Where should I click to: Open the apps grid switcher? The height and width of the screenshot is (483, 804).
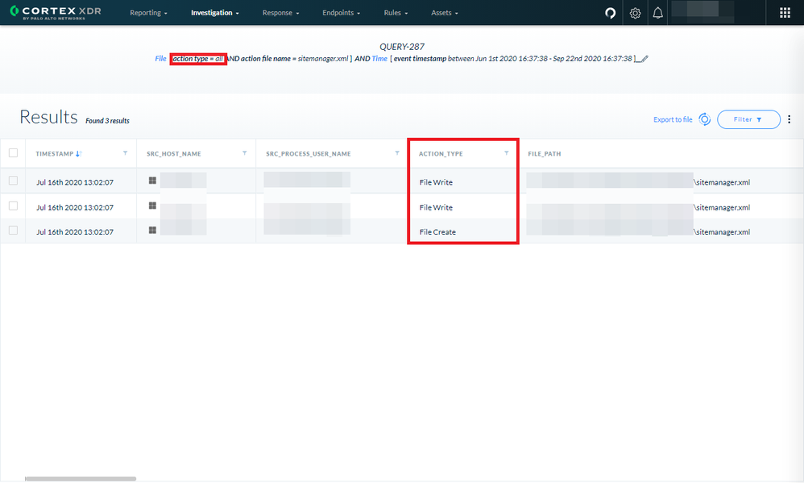785,13
